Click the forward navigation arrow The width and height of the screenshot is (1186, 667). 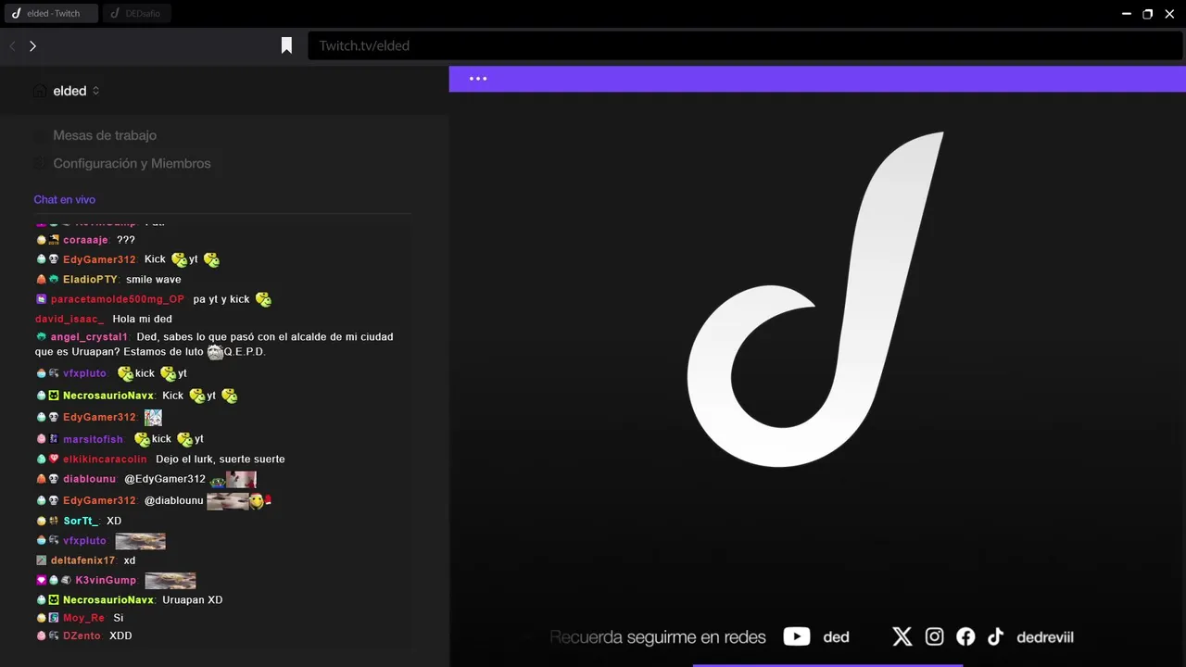point(32,45)
